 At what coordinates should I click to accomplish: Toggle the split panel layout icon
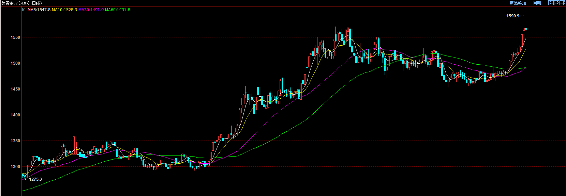click(563, 3)
